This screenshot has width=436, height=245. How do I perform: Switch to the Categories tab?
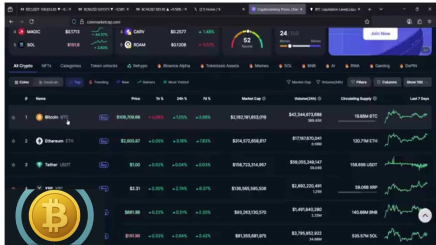(x=71, y=66)
